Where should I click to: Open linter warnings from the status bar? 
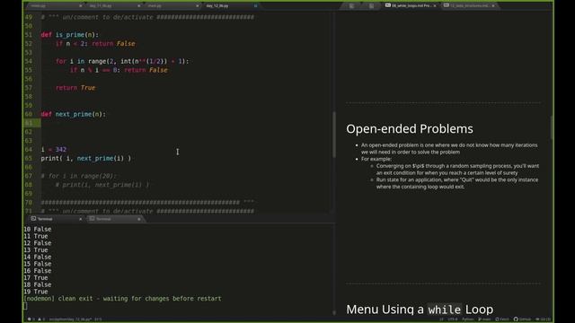click(41, 319)
